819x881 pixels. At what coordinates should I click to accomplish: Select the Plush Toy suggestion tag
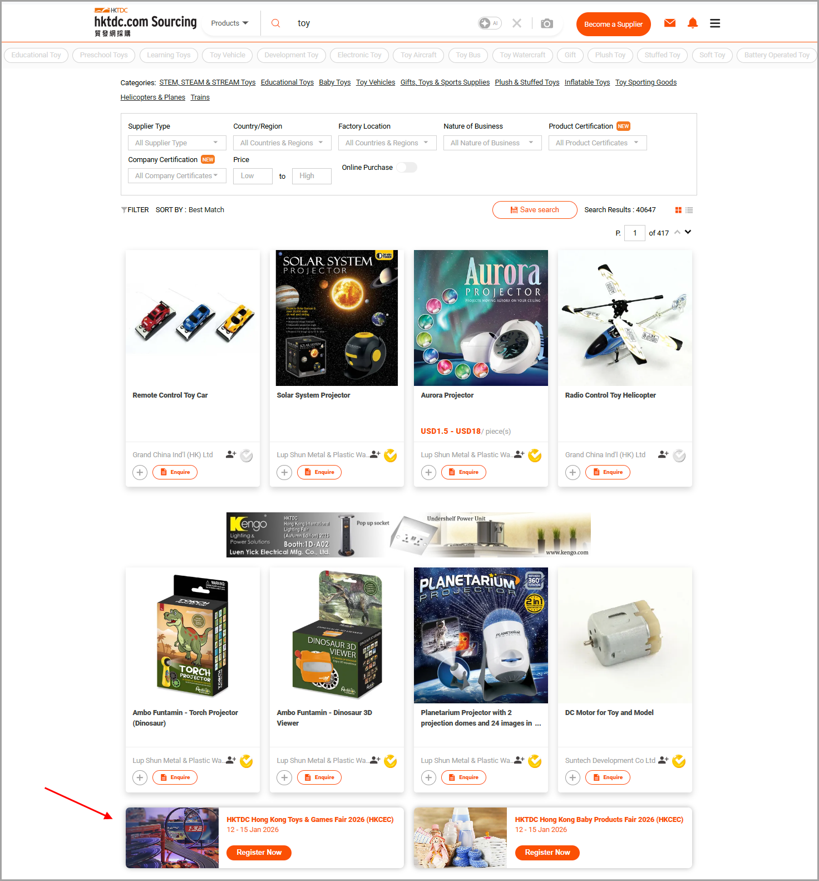point(610,55)
